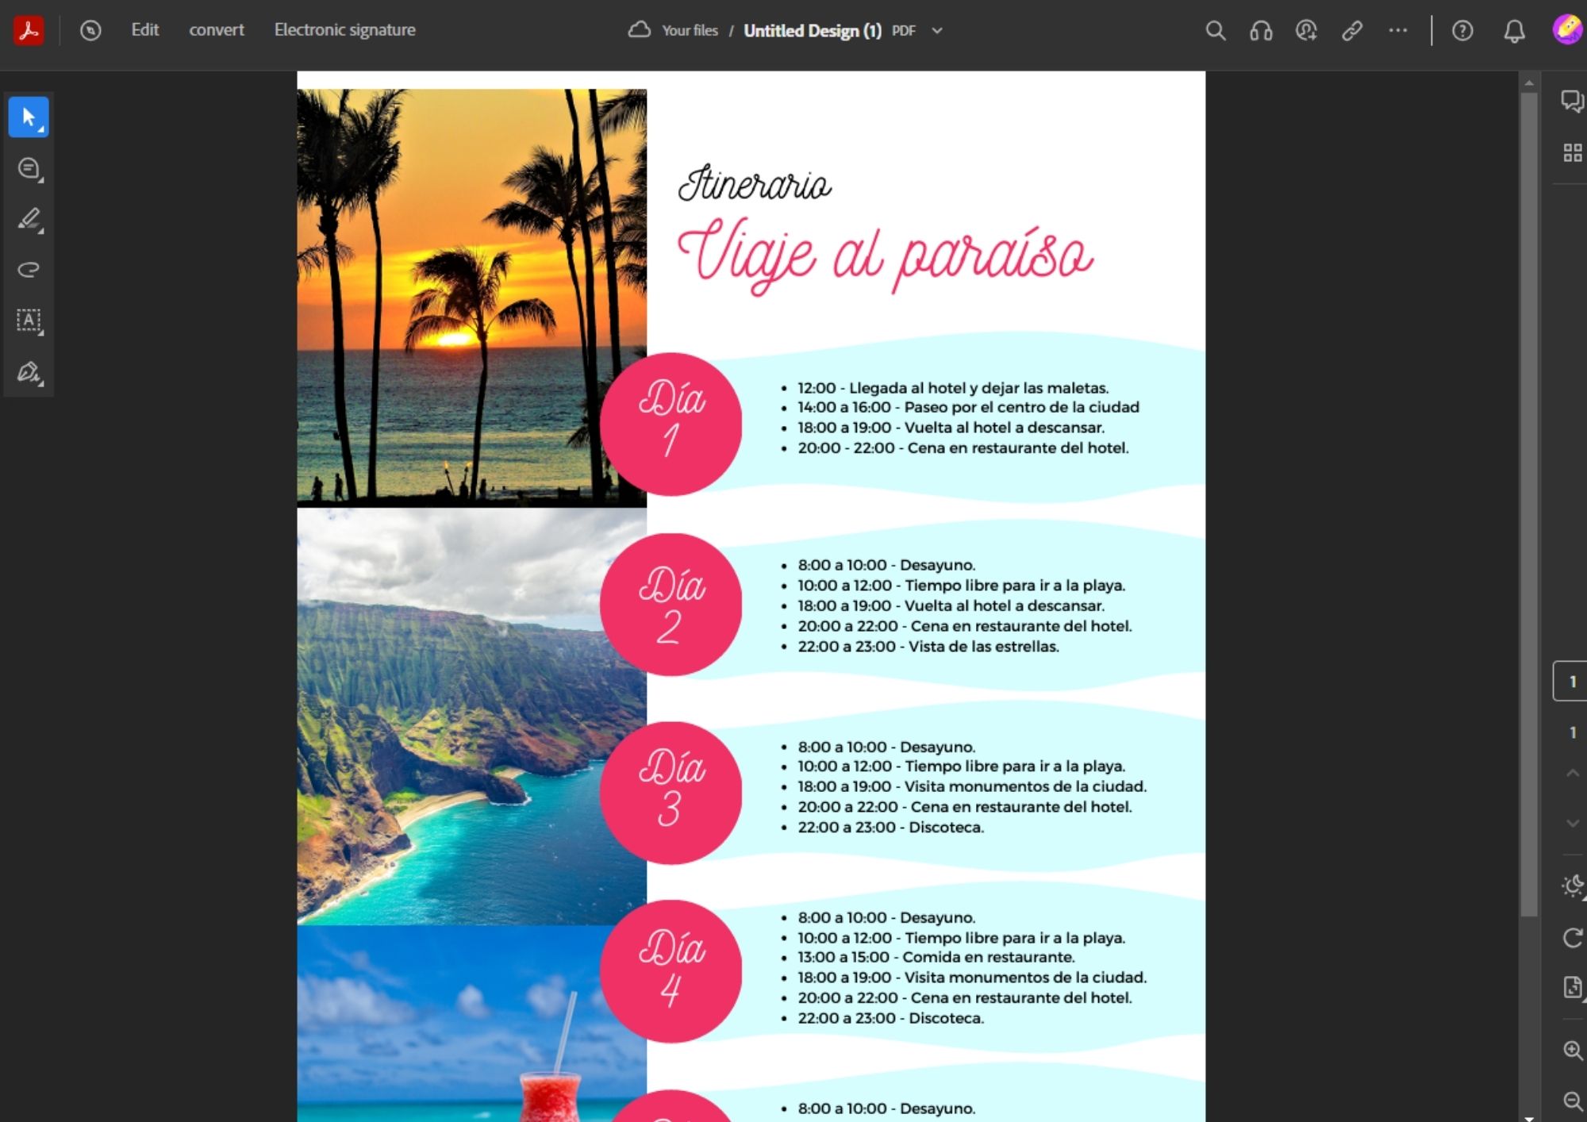Click the Día 4 pink circle

pos(671,971)
